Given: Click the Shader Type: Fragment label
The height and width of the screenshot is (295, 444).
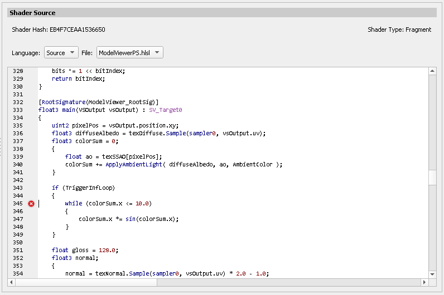Looking at the screenshot, I should click(x=399, y=29).
